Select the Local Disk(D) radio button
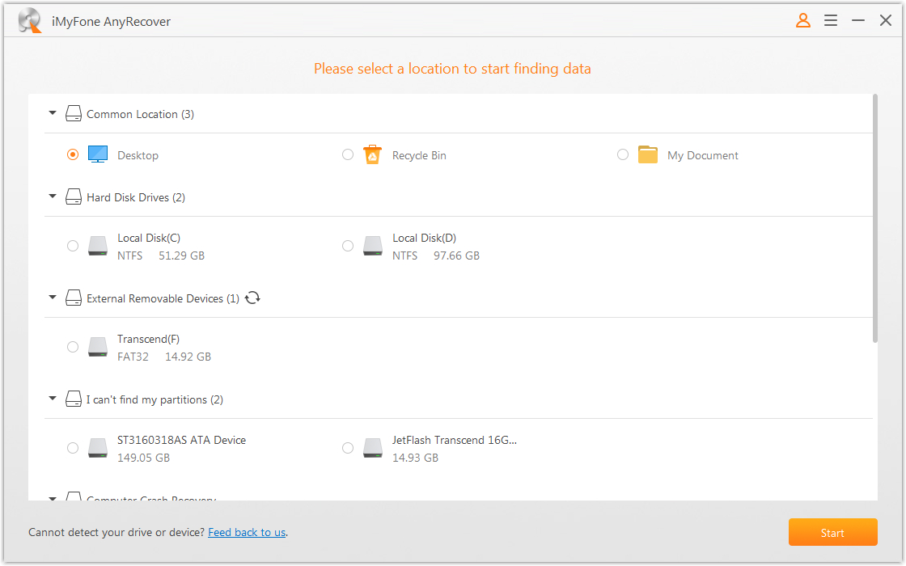 tap(348, 246)
